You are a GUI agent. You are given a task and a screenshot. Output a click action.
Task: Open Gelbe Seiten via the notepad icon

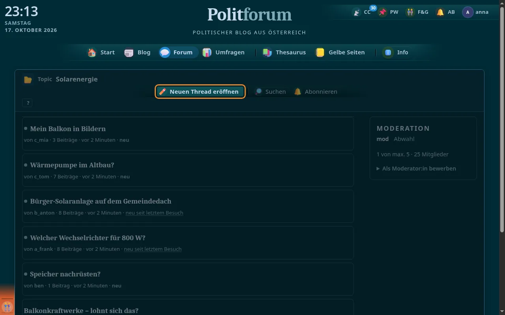pos(320,52)
